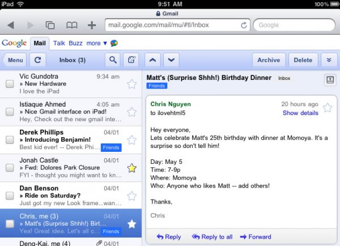Open 'Introducing Benjamin!' email
Screen dimensions: 340x246
coord(71,140)
